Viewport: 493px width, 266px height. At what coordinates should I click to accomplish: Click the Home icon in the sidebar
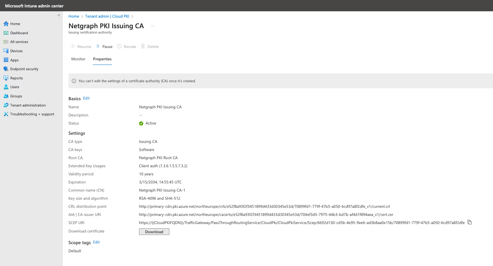[6, 24]
